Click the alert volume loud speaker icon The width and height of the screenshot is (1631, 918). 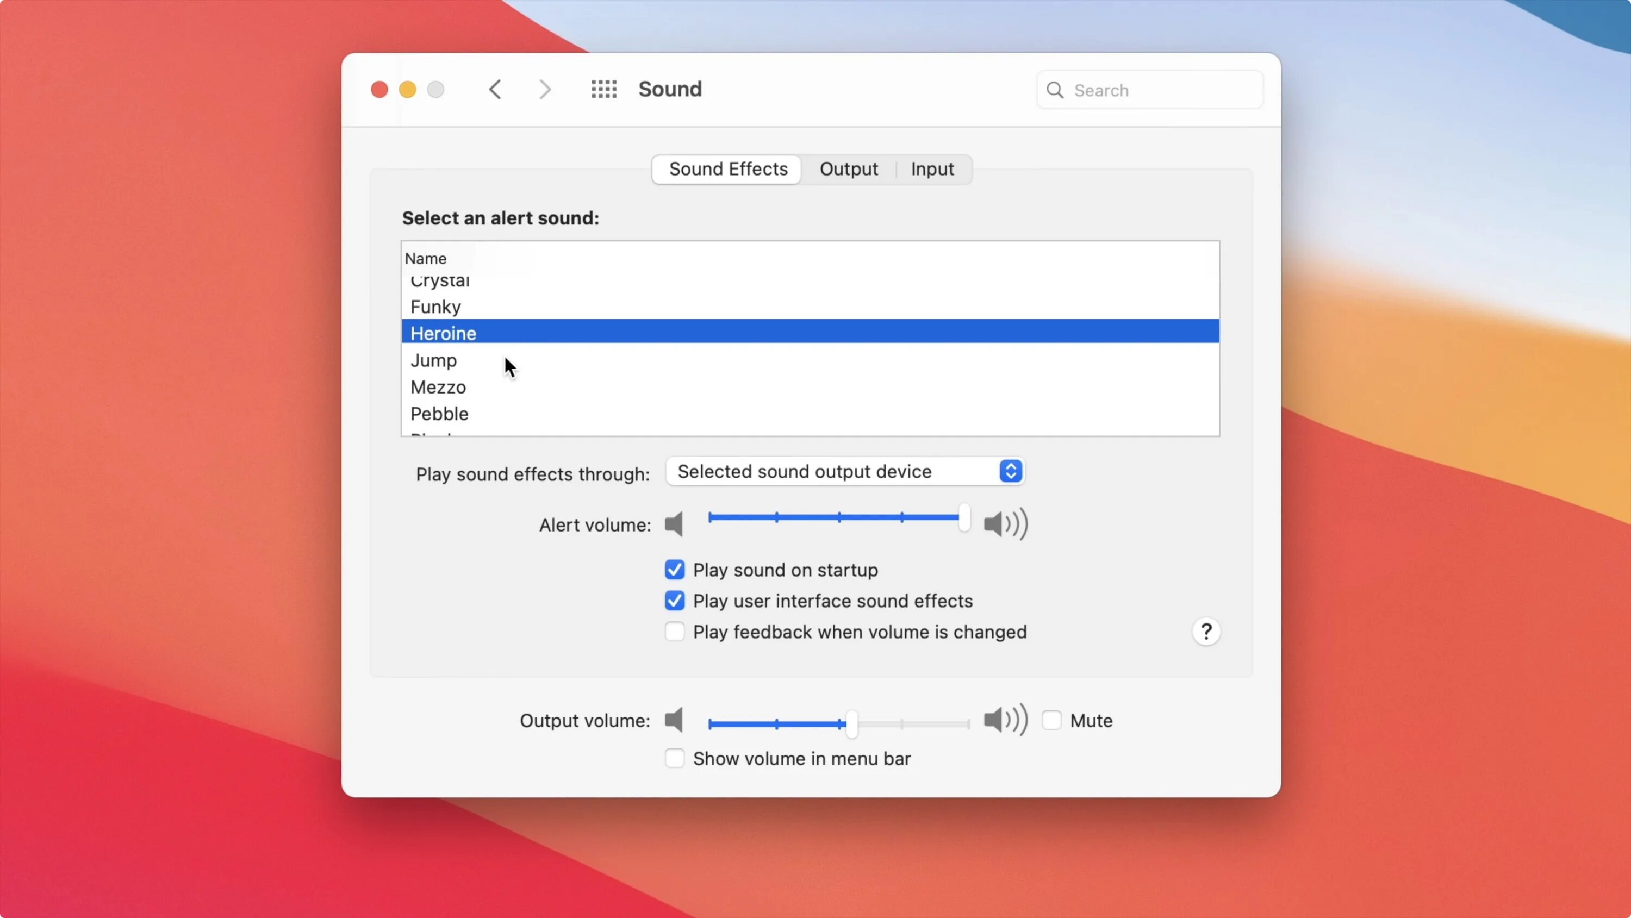pos(1005,524)
